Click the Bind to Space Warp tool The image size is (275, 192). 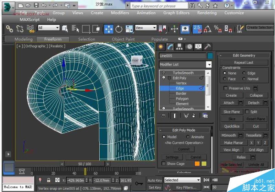click(x=30, y=29)
